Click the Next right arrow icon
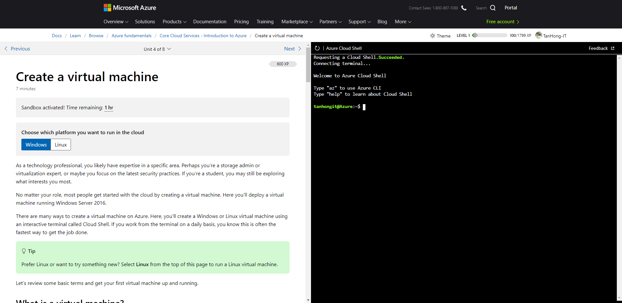Image resolution: width=622 pixels, height=303 pixels. pyautogui.click(x=300, y=49)
